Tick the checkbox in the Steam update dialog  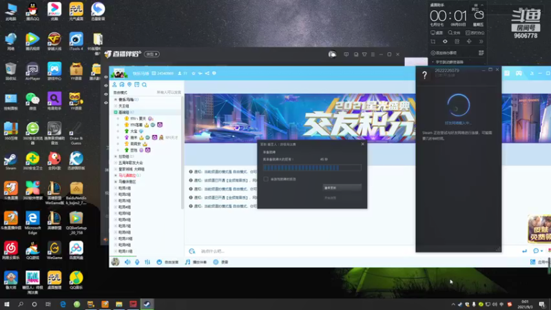coord(266,179)
